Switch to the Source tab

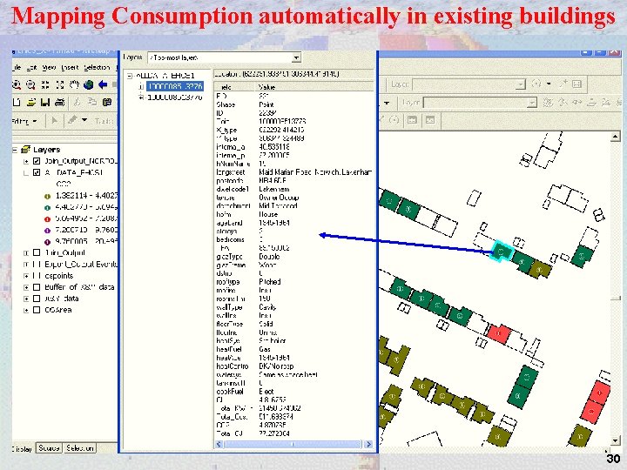(x=49, y=448)
